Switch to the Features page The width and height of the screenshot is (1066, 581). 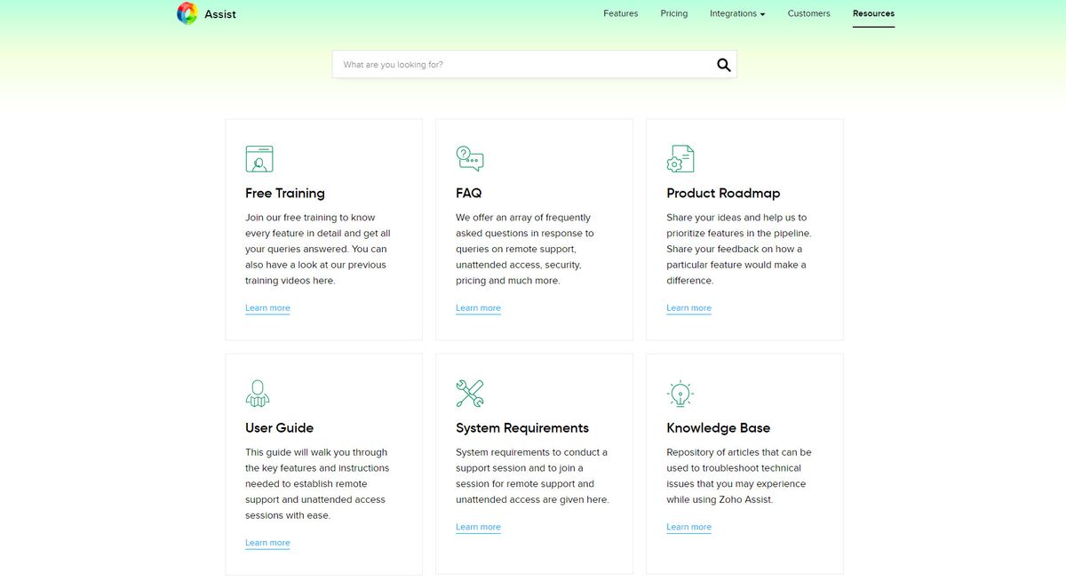point(620,13)
